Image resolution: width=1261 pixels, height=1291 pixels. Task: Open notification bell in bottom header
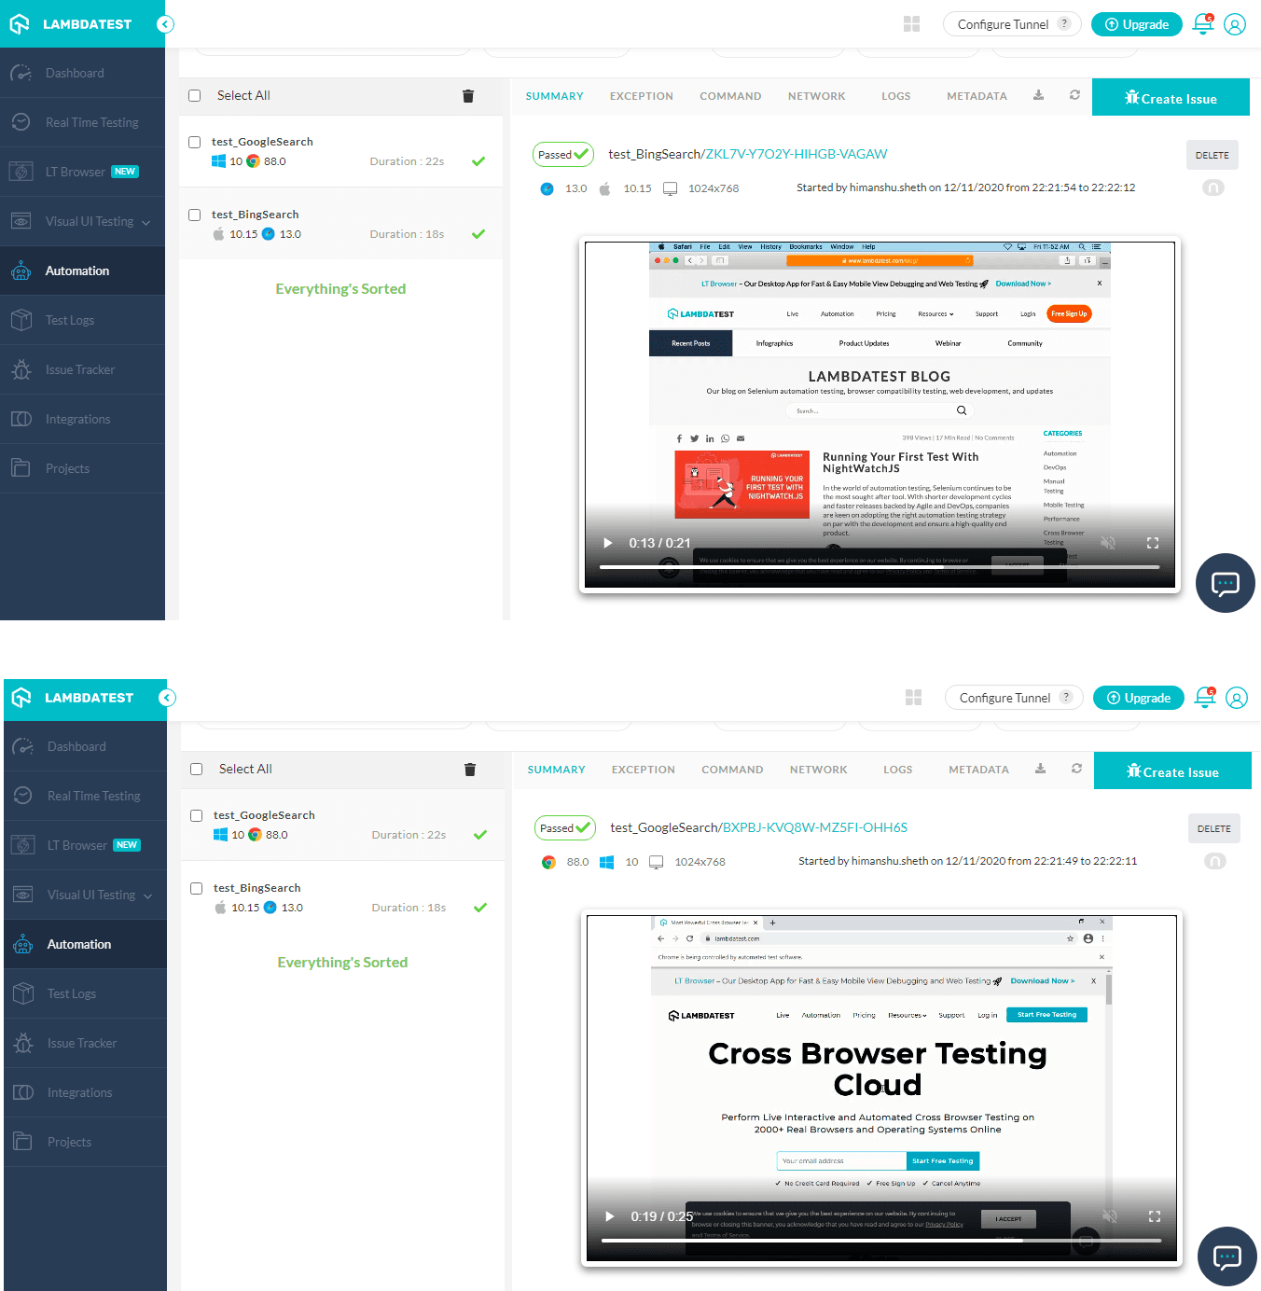1205,697
